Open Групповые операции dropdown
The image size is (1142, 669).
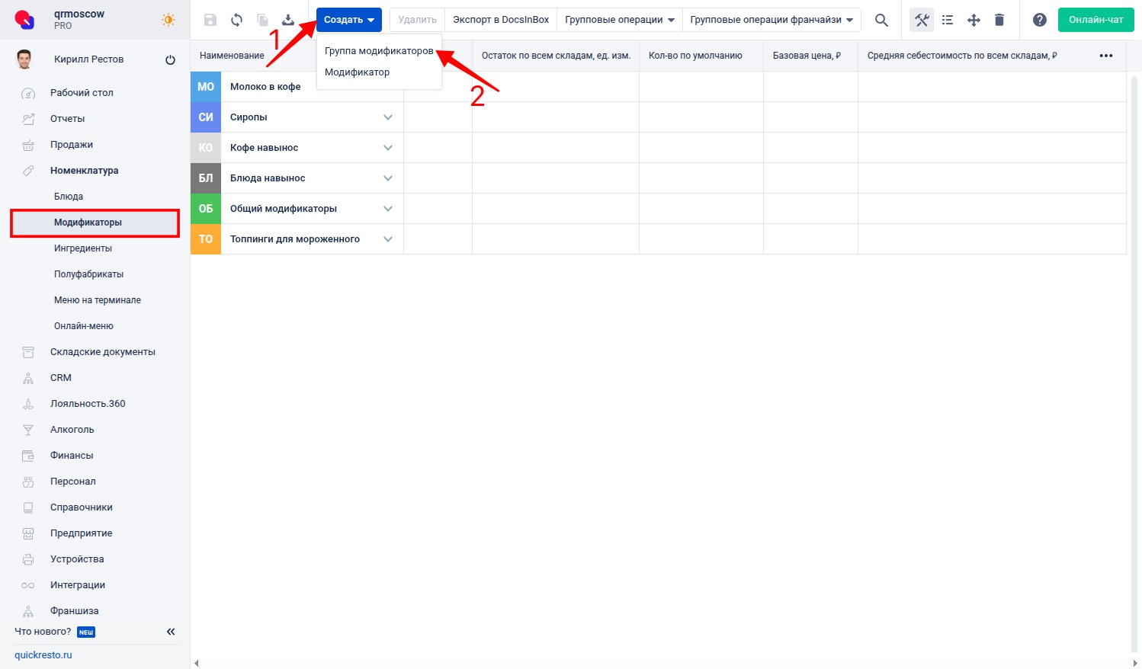pyautogui.click(x=620, y=20)
